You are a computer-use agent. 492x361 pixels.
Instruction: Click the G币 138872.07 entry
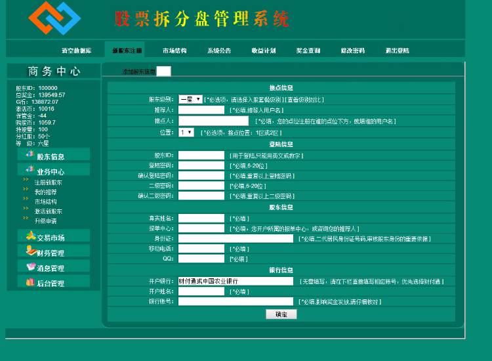click(37, 102)
